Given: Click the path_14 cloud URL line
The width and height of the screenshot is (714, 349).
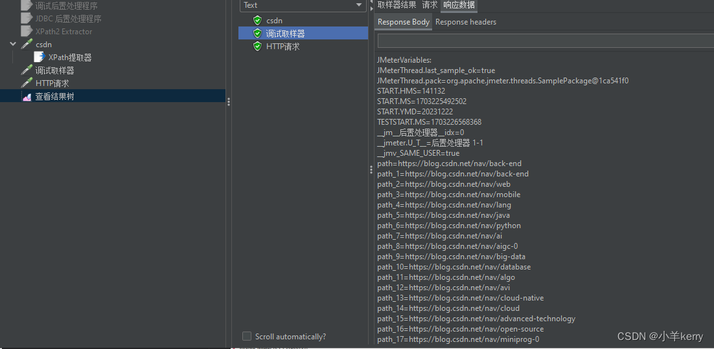Looking at the screenshot, I should 448,308.
